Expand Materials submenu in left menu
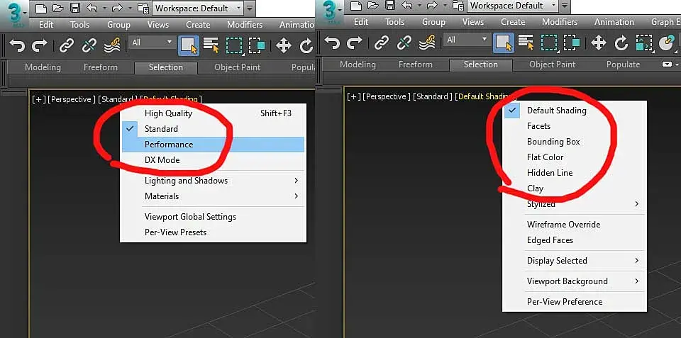This screenshot has height=338, width=681. point(213,196)
